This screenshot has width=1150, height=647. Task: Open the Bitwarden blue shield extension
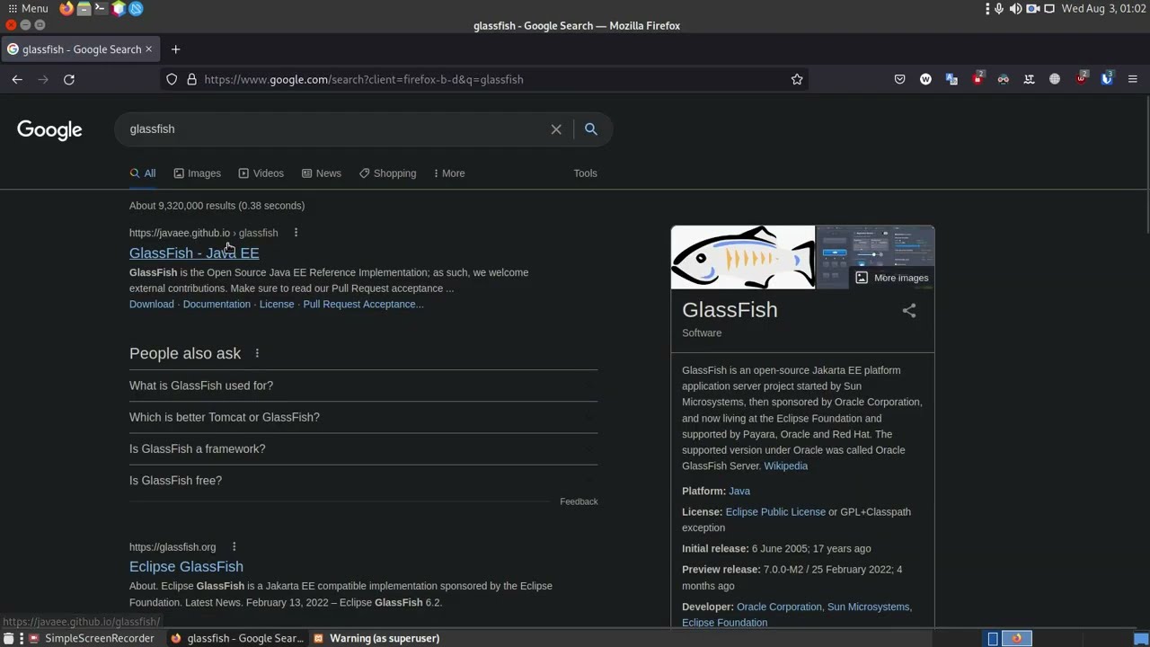[x=1107, y=79]
